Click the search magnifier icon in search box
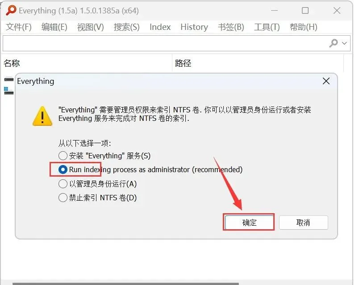The height and width of the screenshot is (285, 355). pos(334,43)
